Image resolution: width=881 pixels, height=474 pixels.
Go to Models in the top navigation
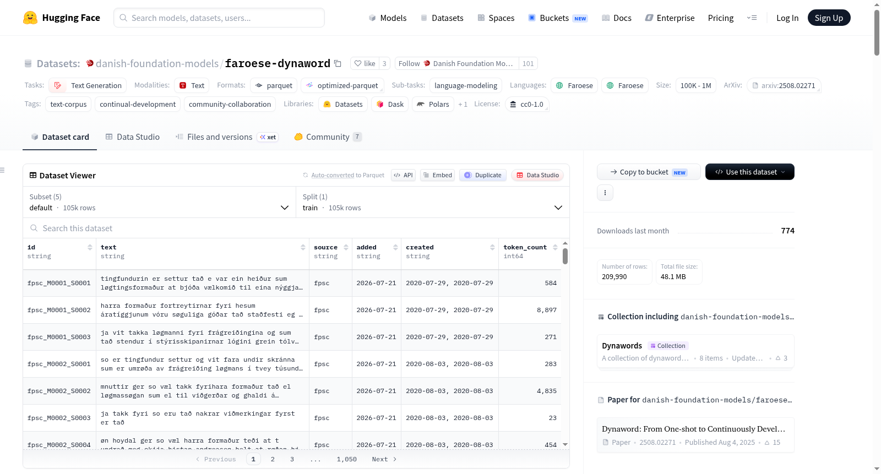pyautogui.click(x=388, y=18)
